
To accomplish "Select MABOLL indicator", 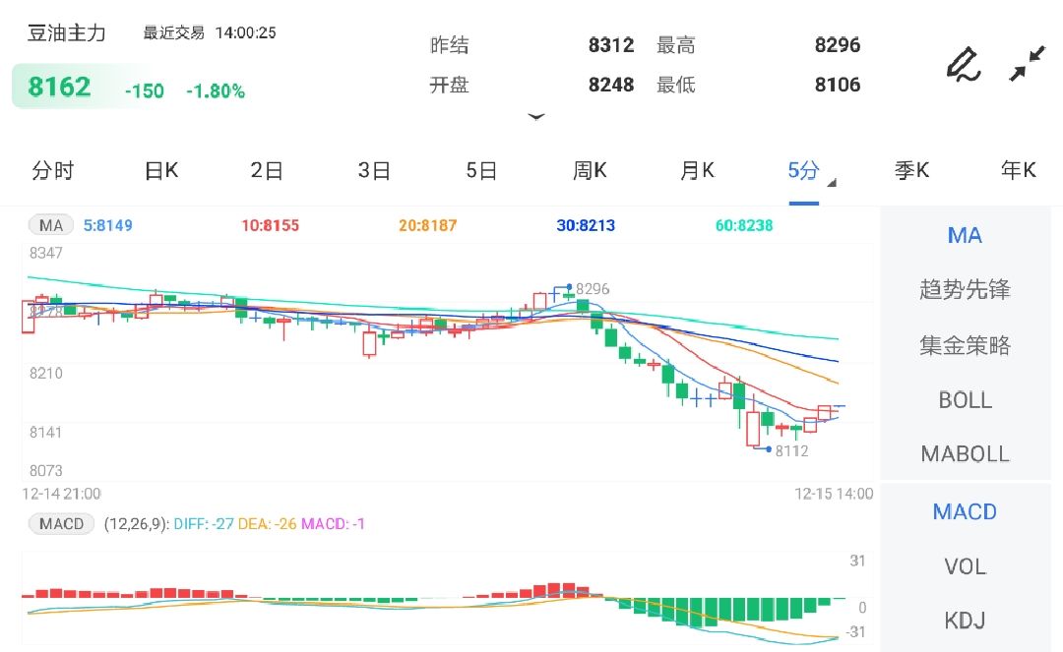I will pos(965,453).
